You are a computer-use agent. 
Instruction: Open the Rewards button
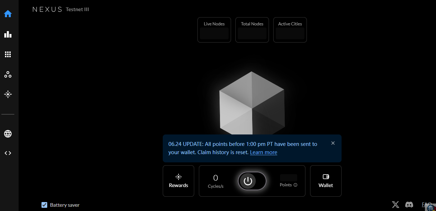pos(178,181)
